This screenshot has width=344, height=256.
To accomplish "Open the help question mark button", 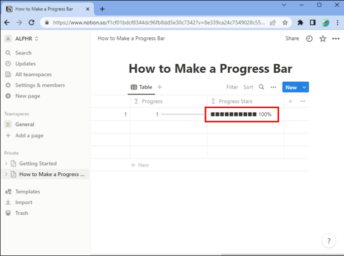I will coord(329,241).
